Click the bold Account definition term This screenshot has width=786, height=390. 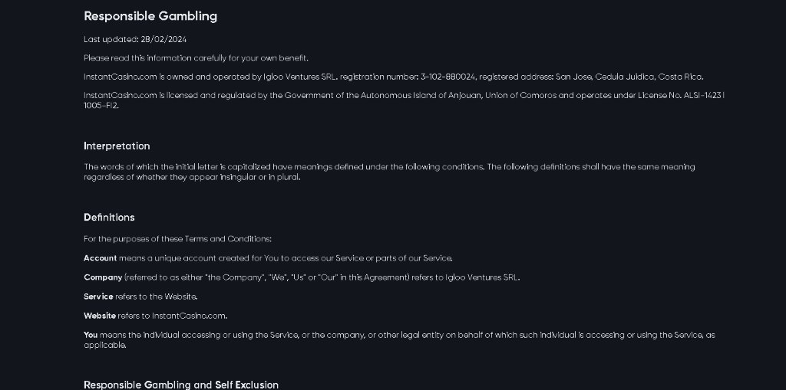tap(101, 258)
